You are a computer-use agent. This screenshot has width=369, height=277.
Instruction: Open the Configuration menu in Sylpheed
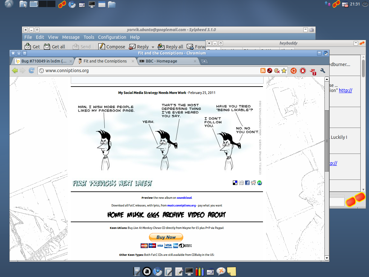coord(112,37)
